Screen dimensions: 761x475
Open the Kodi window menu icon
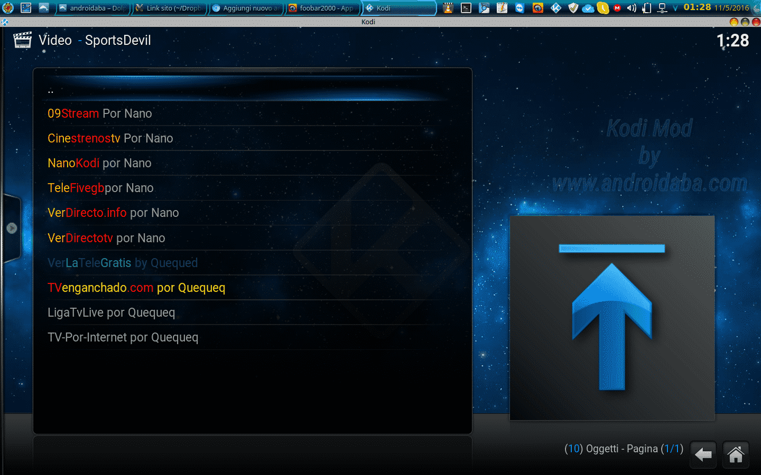[5, 22]
